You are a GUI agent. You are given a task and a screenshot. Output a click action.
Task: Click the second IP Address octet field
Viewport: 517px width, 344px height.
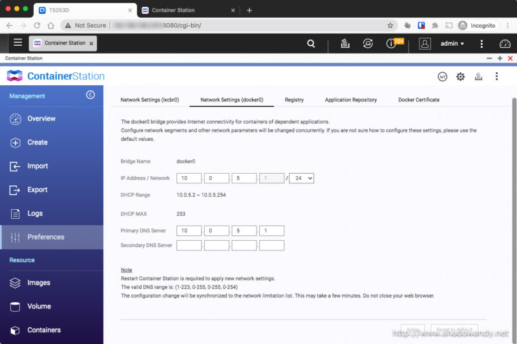tap(216, 178)
